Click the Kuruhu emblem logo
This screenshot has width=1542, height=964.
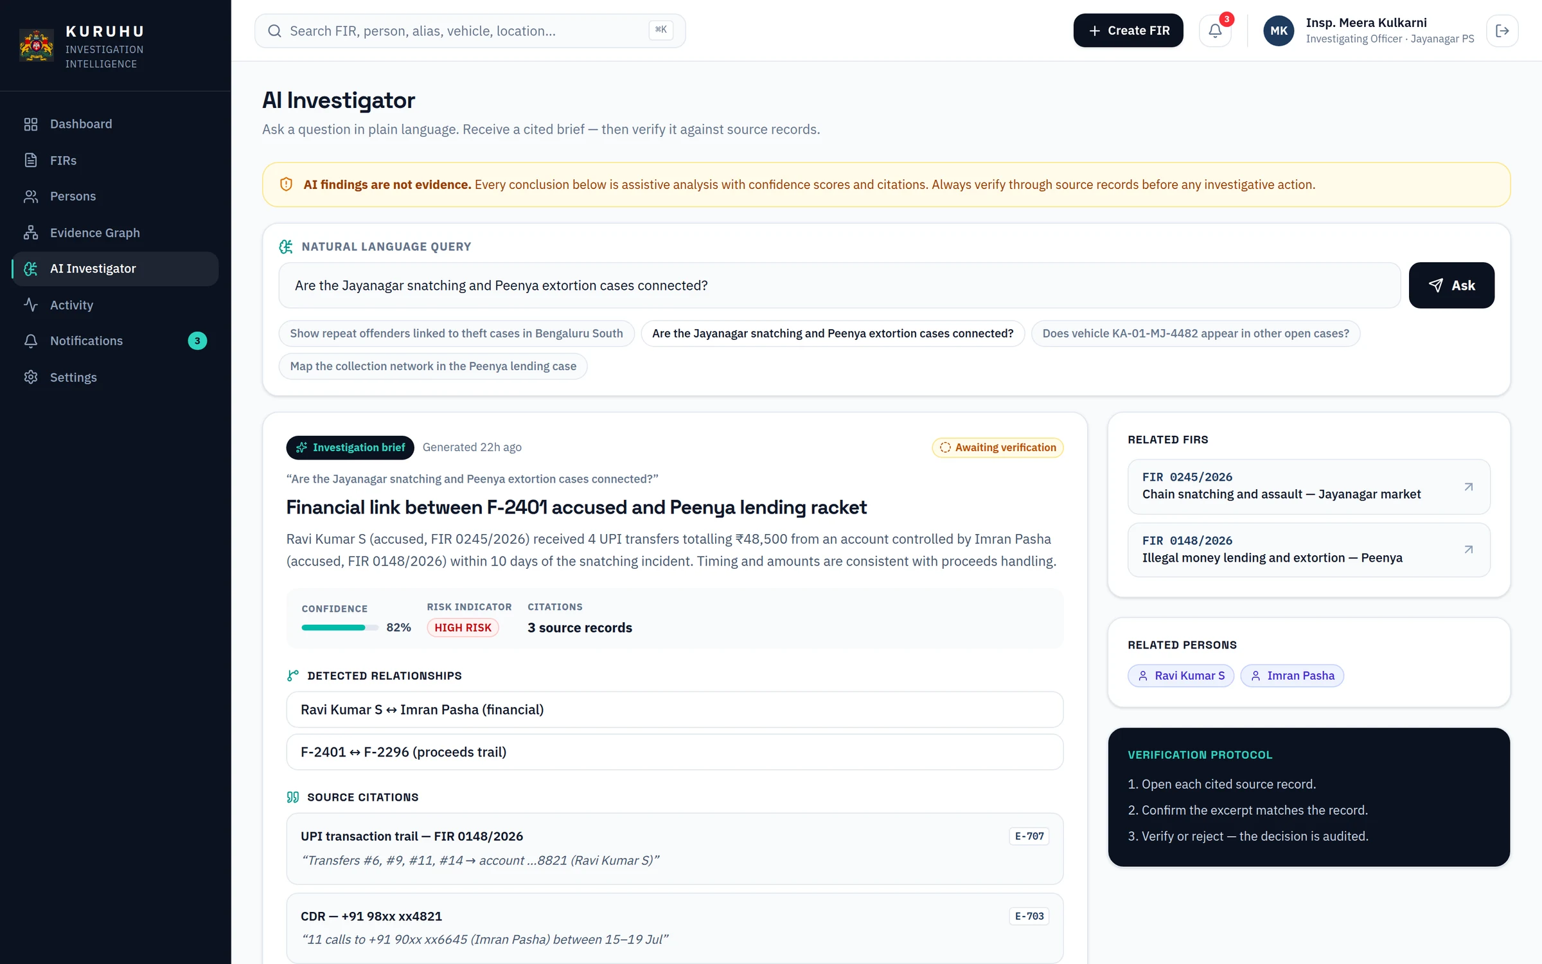(x=37, y=46)
